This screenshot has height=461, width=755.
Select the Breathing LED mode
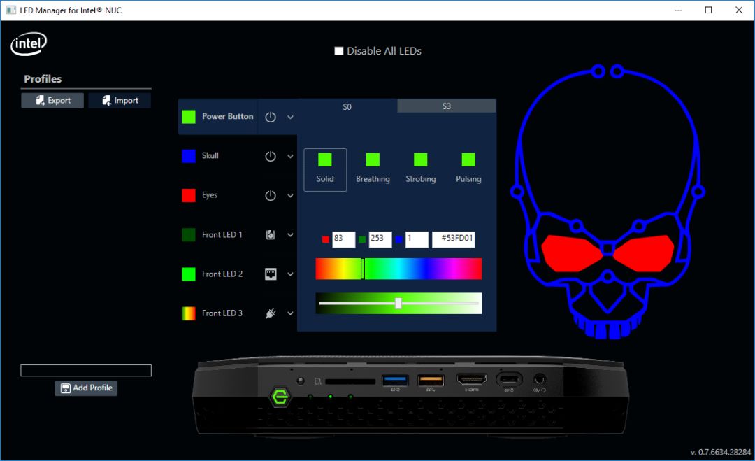click(373, 169)
